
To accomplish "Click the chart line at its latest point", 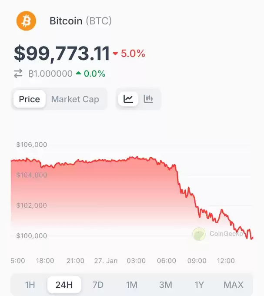I will (x=252, y=238).
